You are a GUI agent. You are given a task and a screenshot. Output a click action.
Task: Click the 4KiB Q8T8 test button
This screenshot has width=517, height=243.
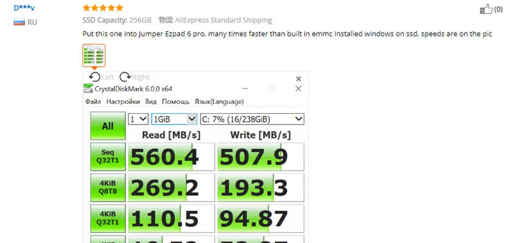coord(108,188)
